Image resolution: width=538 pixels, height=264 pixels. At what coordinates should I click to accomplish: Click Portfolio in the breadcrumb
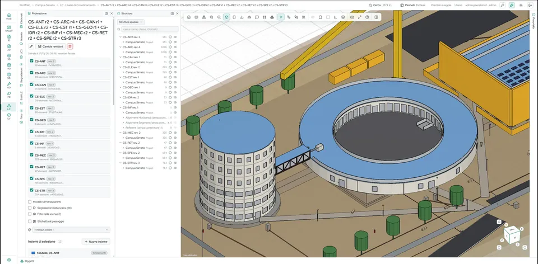(25, 5)
